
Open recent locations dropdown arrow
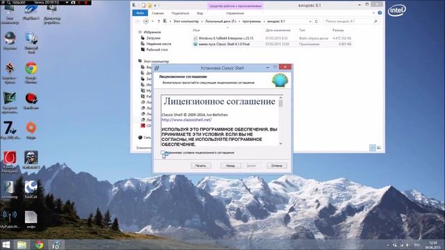[x=152, y=22]
